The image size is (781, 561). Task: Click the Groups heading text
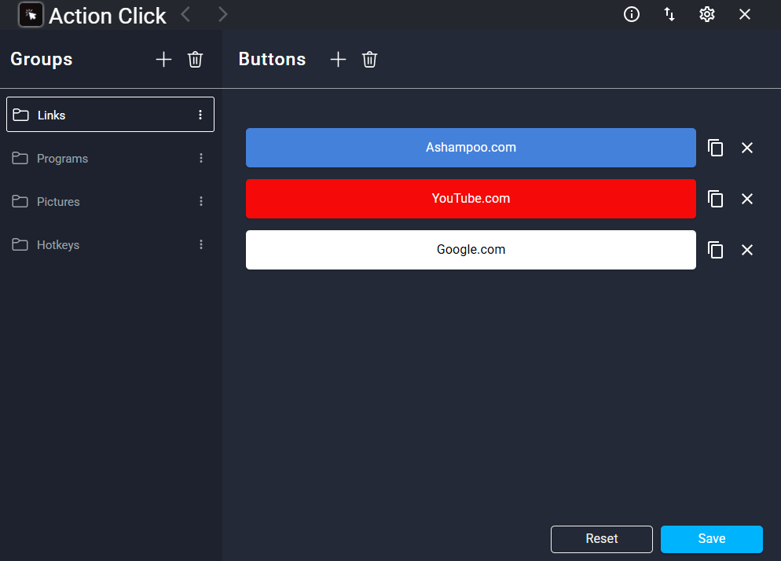coord(42,60)
